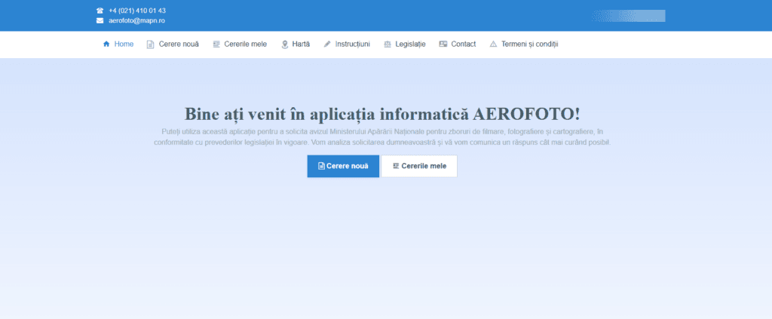Click the map pin icon beside Hartă
The image size is (772, 319).
284,44
